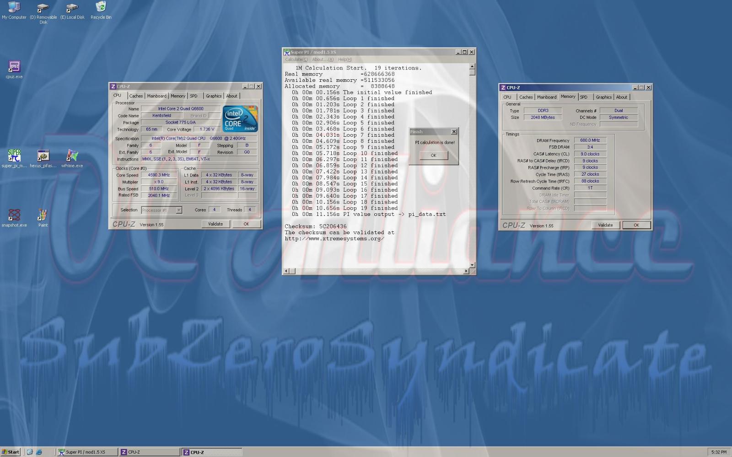Click Super PI horizontal scroll right arrow
Screen dimensions: 732x457
[x=466, y=271]
